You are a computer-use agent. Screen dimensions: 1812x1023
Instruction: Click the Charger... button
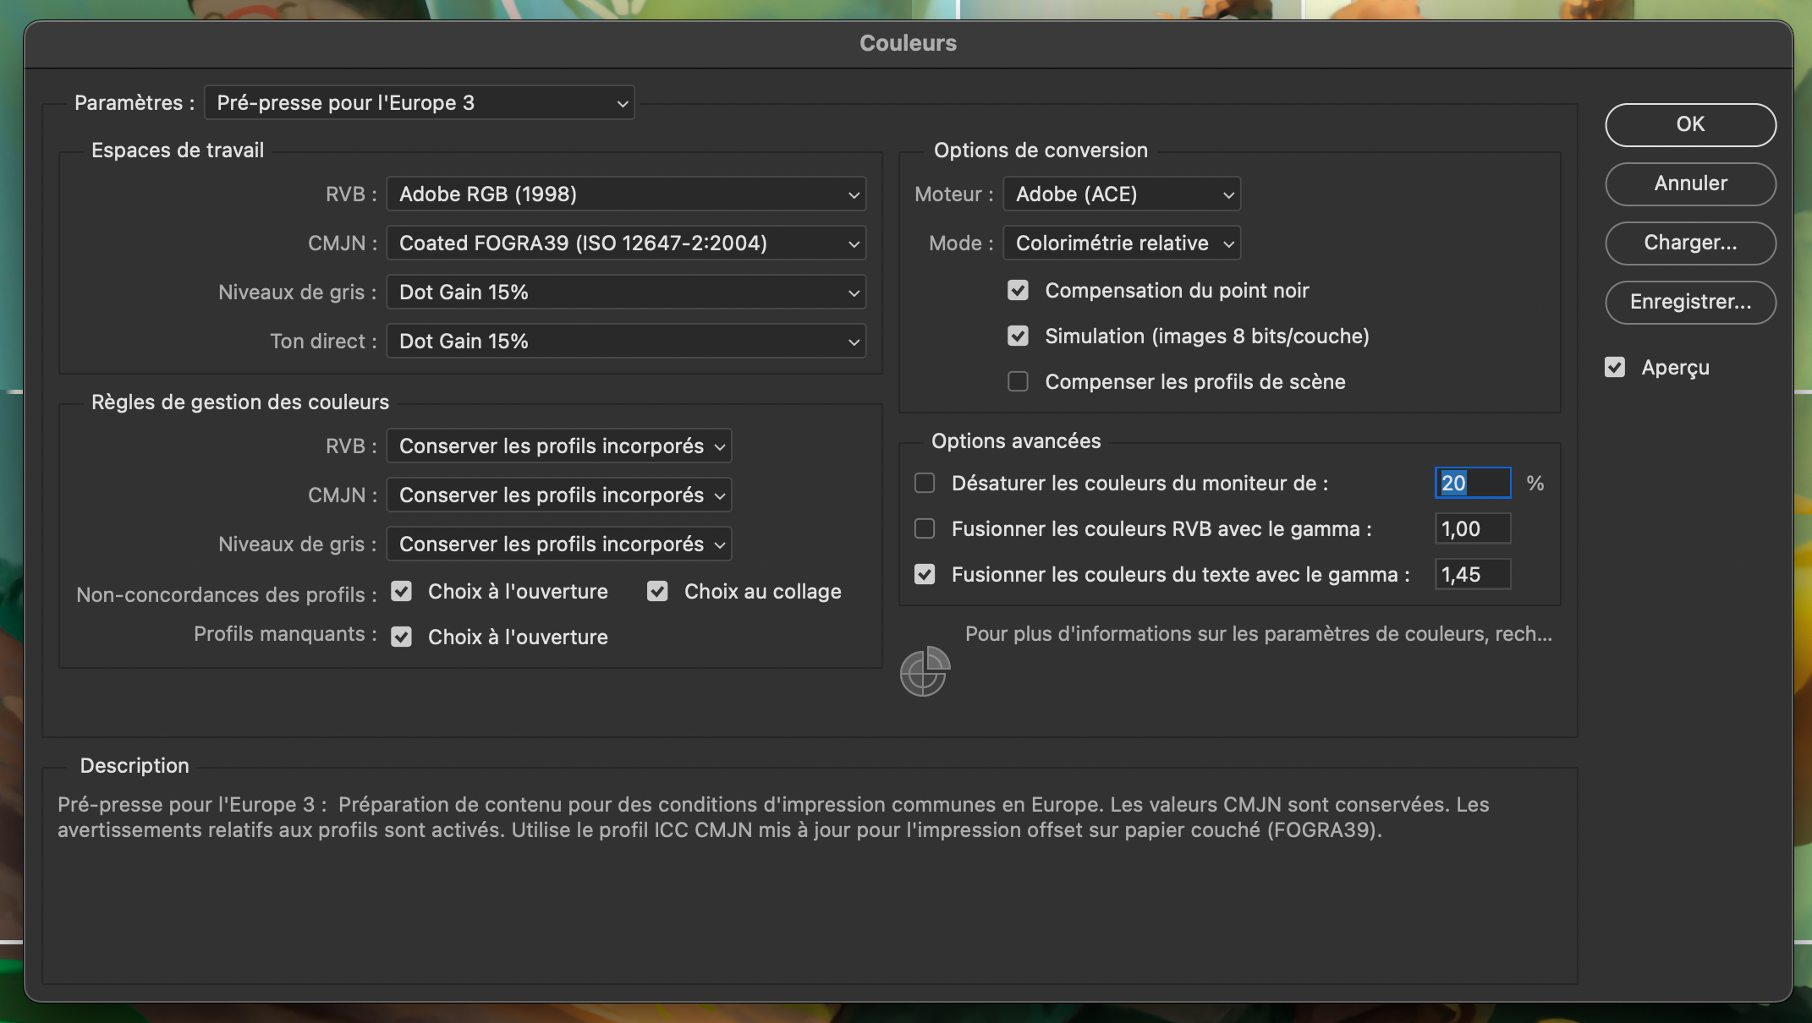pyautogui.click(x=1690, y=243)
